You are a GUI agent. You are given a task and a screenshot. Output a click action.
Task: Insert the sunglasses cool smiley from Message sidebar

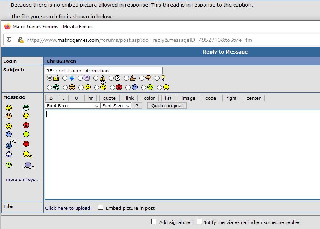9,116
